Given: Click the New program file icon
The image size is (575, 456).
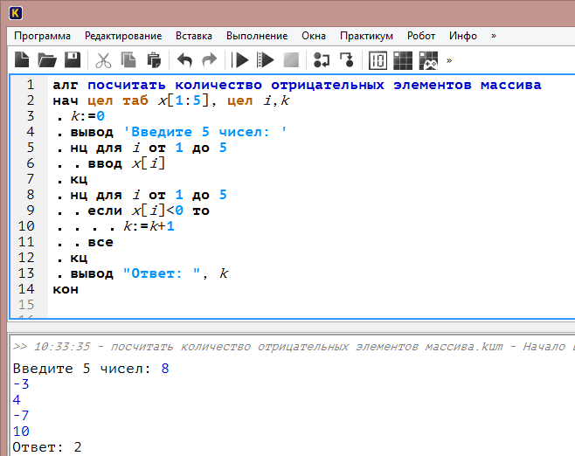Looking at the screenshot, I should [22, 59].
